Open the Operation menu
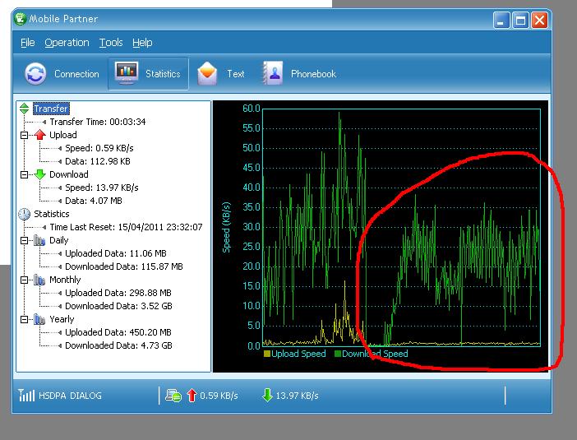Screen dimensions: 577x440 (x=67, y=43)
